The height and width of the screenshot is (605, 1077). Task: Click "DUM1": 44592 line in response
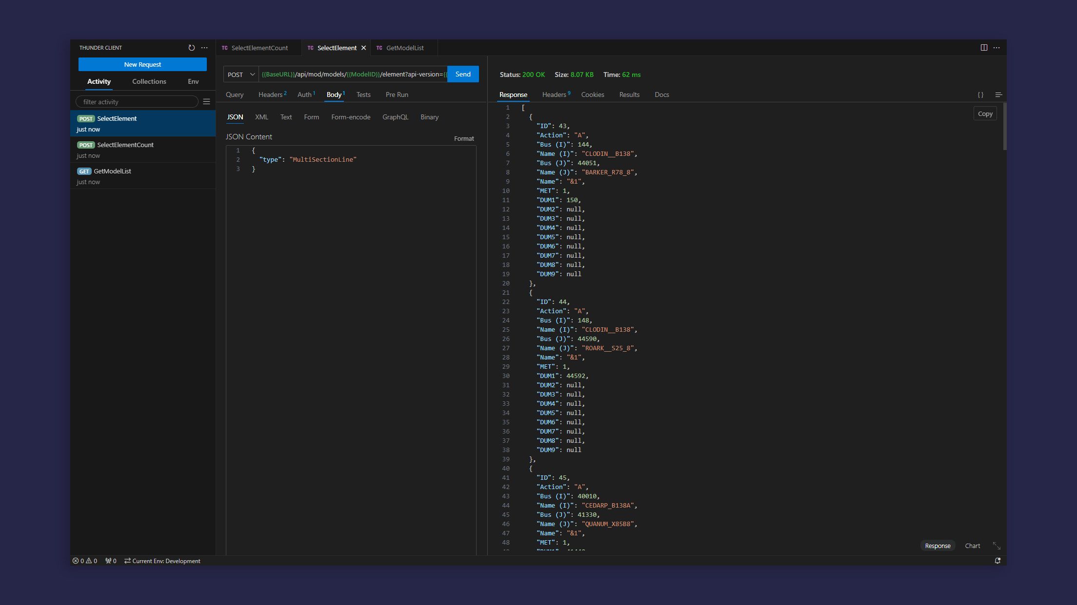(562, 376)
